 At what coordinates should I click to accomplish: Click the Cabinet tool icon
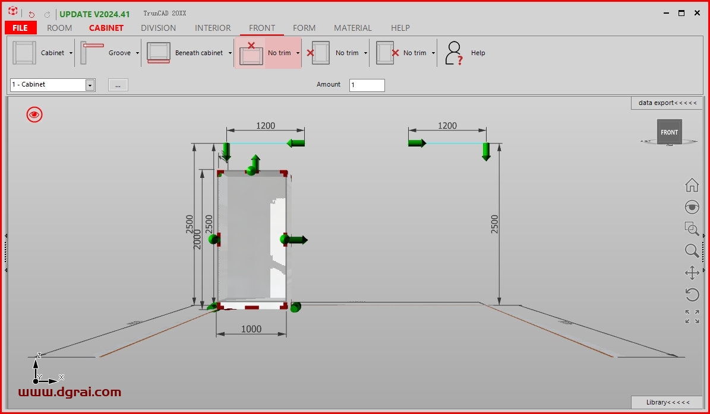point(24,53)
